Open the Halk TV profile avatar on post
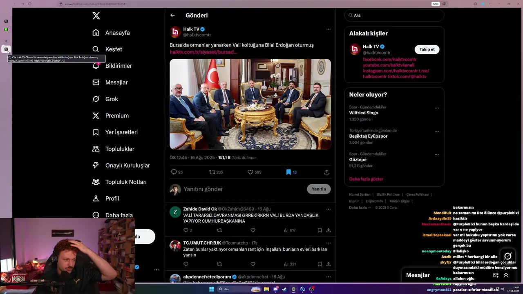 point(175,32)
